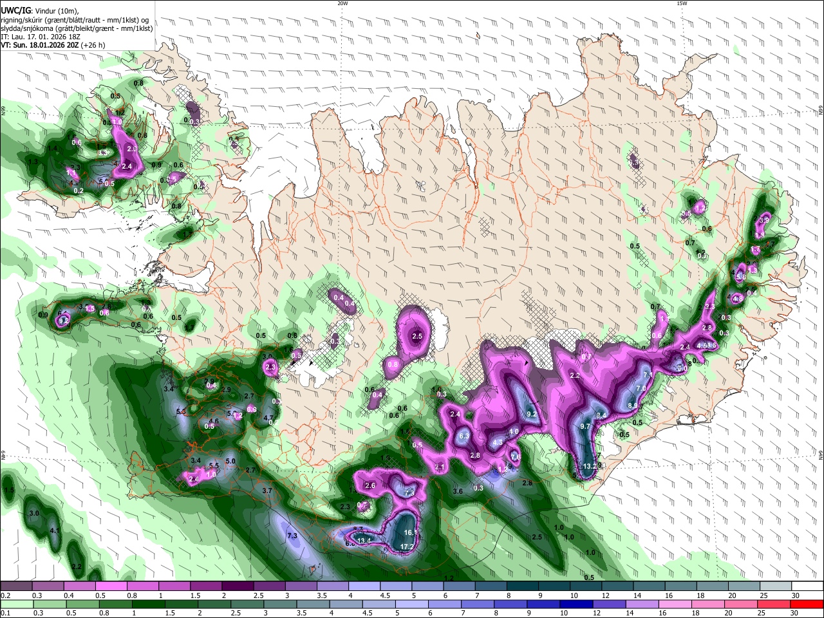Click the 6.3 snowfall value
Image resolution: width=824 pixels, height=618 pixels.
(x=464, y=436)
